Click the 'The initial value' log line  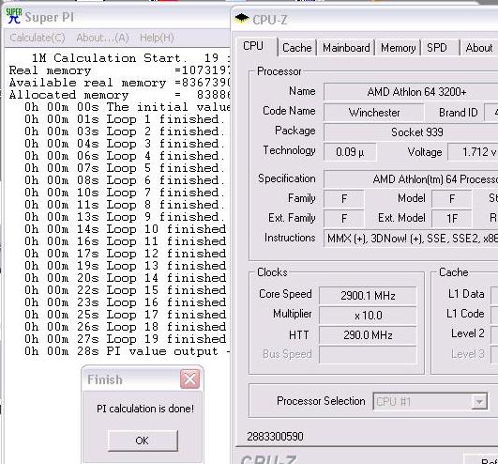(127, 107)
